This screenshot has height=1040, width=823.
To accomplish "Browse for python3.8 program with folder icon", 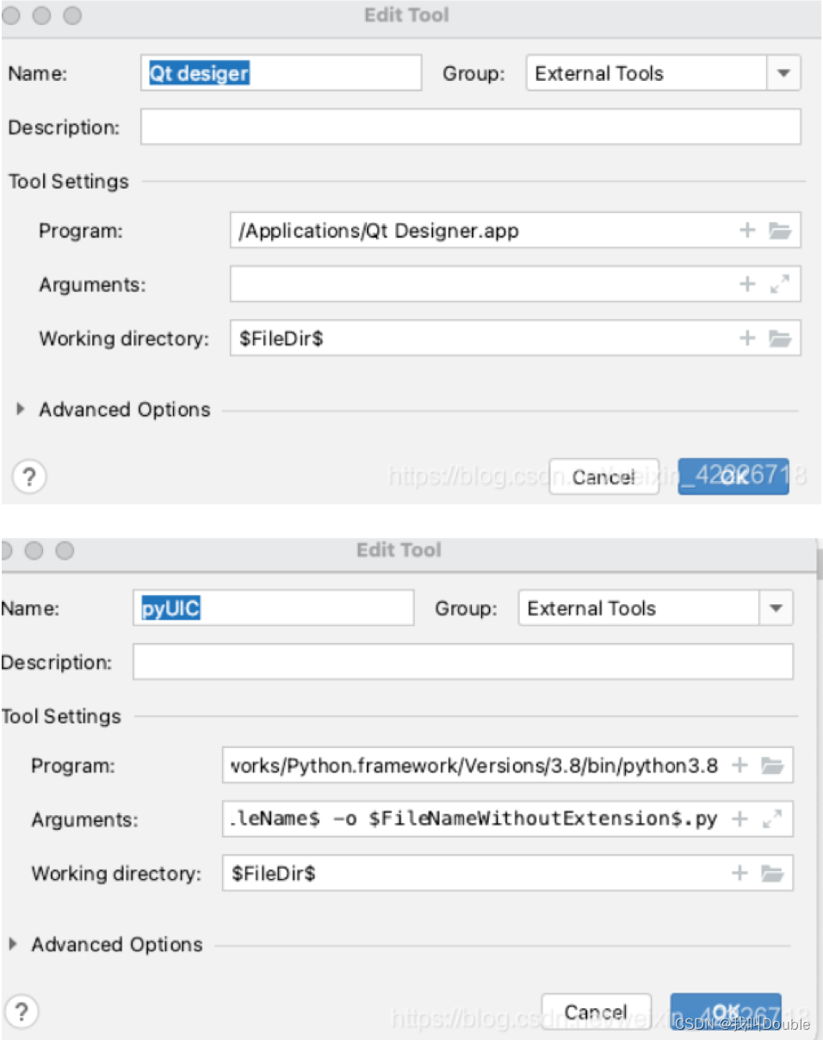I will coord(772,765).
